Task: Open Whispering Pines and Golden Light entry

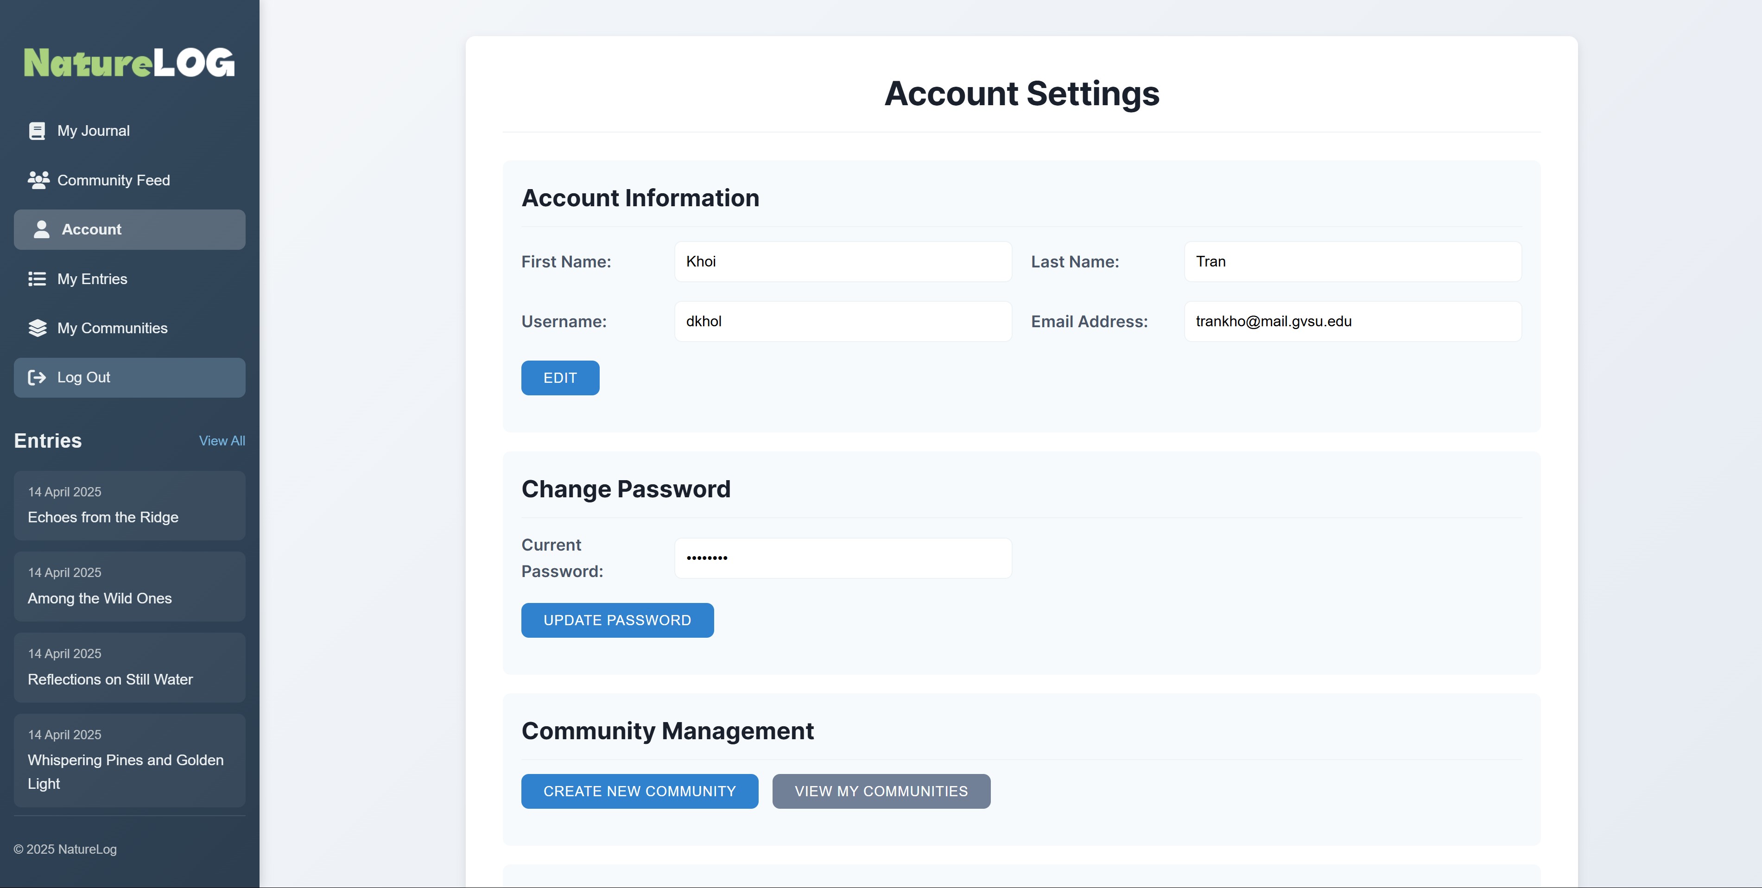Action: coord(129,760)
